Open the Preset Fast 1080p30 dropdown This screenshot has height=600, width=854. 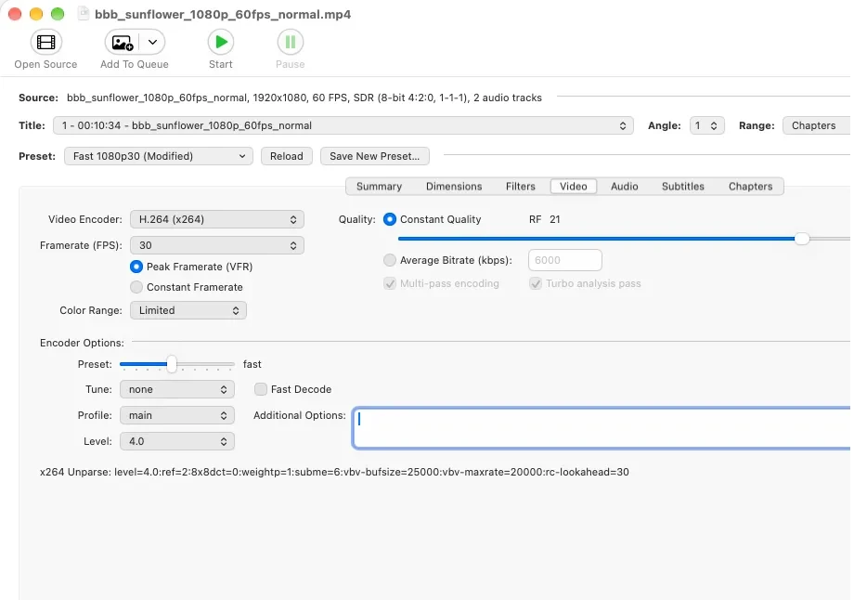click(159, 156)
